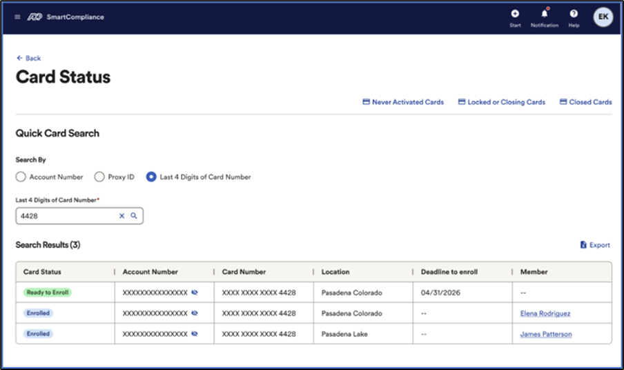Reveal account number in Elena Rodriguez row
The image size is (624, 370).
click(x=195, y=313)
